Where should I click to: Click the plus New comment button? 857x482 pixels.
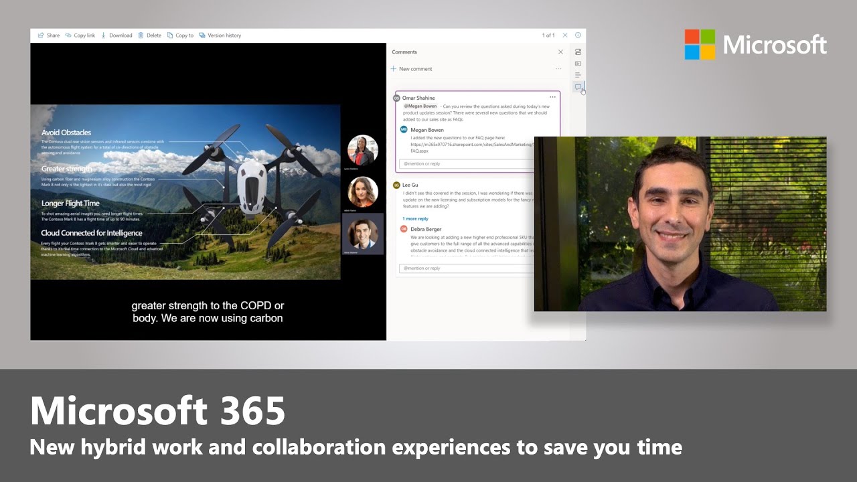point(412,69)
